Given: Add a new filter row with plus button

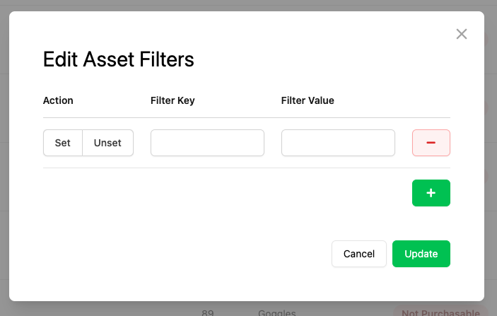Looking at the screenshot, I should pos(431,193).
